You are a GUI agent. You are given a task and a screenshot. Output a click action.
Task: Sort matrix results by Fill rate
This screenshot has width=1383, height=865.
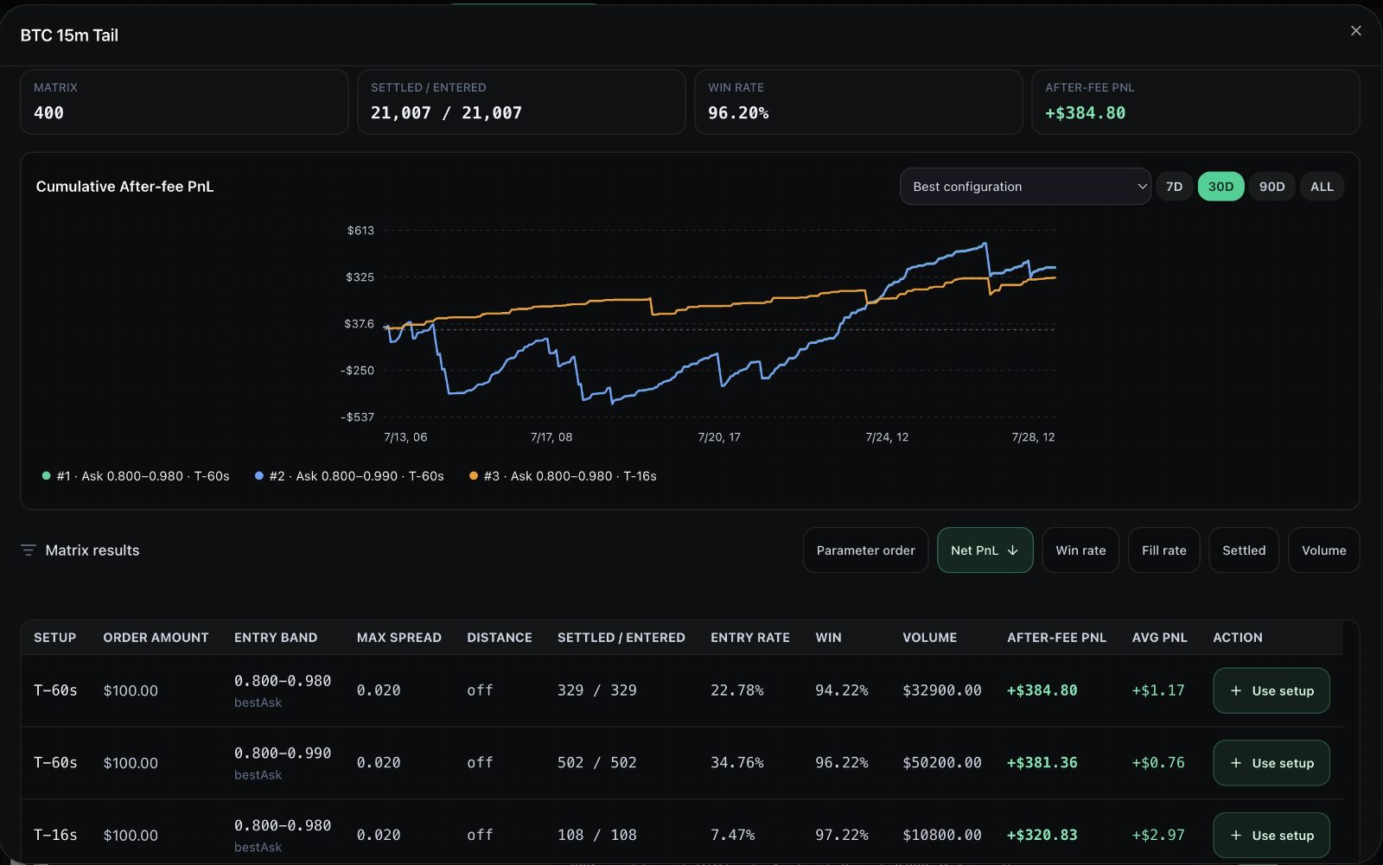(1163, 550)
